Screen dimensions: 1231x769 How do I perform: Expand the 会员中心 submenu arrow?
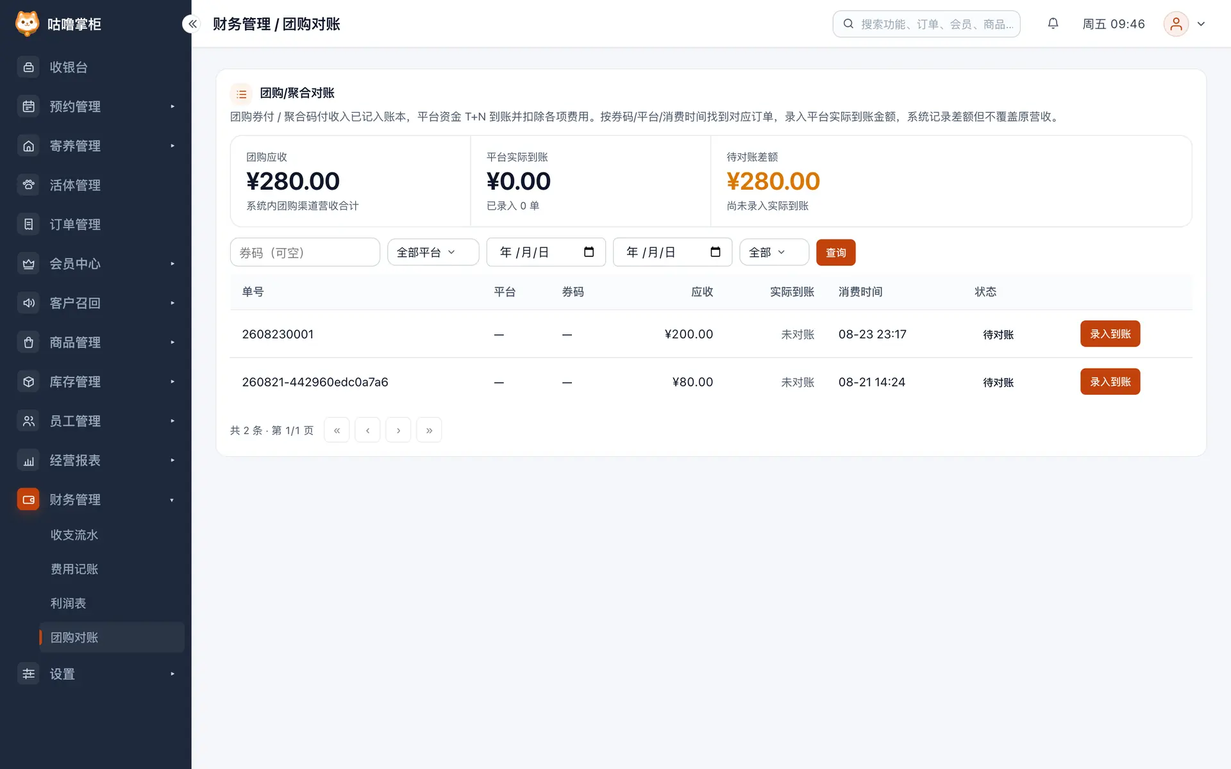click(x=172, y=263)
